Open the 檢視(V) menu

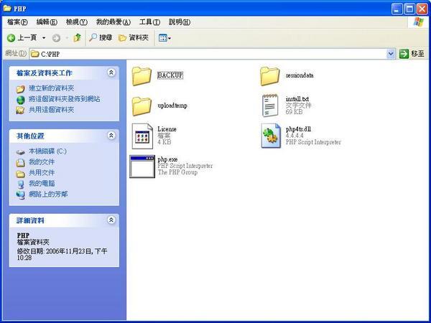click(77, 22)
